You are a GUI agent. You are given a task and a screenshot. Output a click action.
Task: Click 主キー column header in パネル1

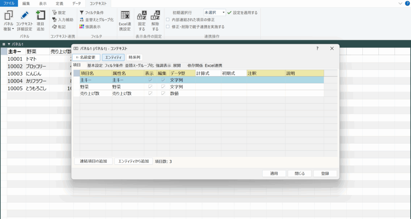[16, 52]
